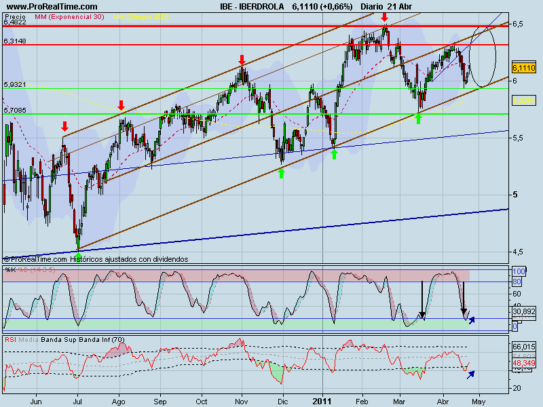Click the 30,892 stochastic value tag
The width and height of the screenshot is (543, 407).
(524, 311)
